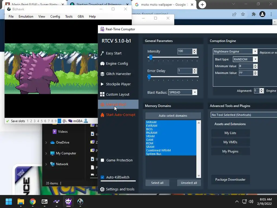Screen dimensions: 277x208
Task: Open the Package Downloader
Action: 230,180
